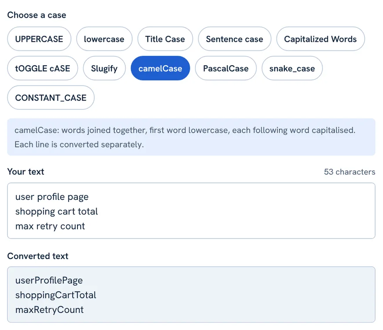
Task: Click the 'shopping cart total' input line
Action: pos(57,212)
